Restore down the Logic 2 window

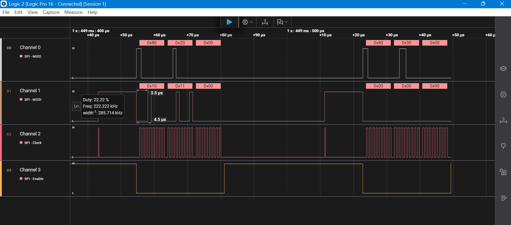coord(483,4)
